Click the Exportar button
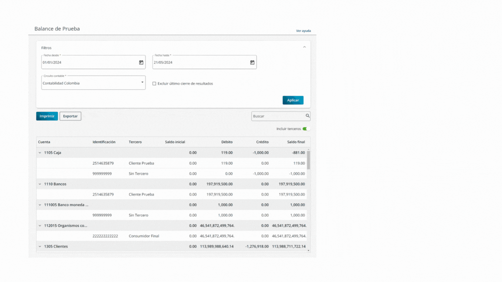The height and width of the screenshot is (282, 502). pos(71,116)
